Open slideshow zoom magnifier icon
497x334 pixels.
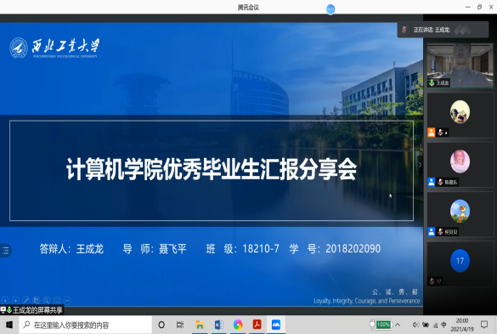pos(47,300)
